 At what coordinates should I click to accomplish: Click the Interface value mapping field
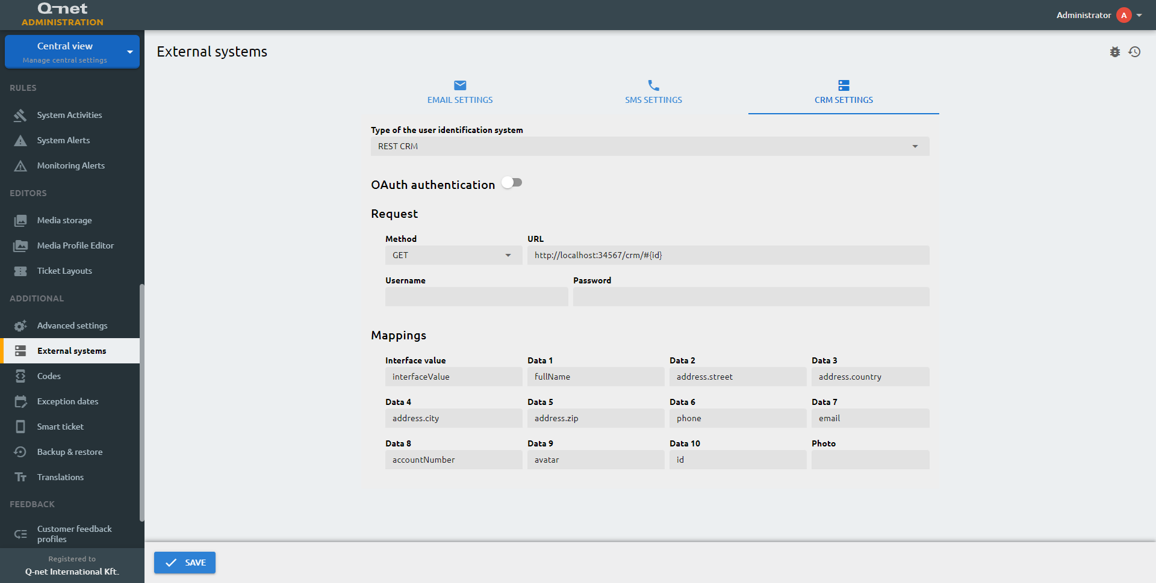pos(454,377)
